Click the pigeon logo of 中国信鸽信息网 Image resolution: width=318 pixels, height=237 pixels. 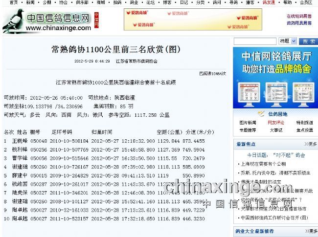(13, 20)
